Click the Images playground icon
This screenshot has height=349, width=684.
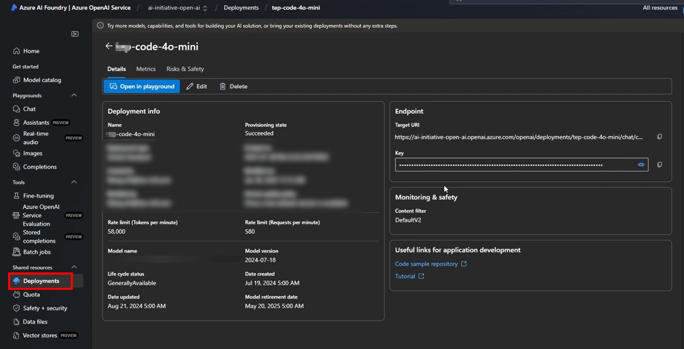click(x=17, y=153)
